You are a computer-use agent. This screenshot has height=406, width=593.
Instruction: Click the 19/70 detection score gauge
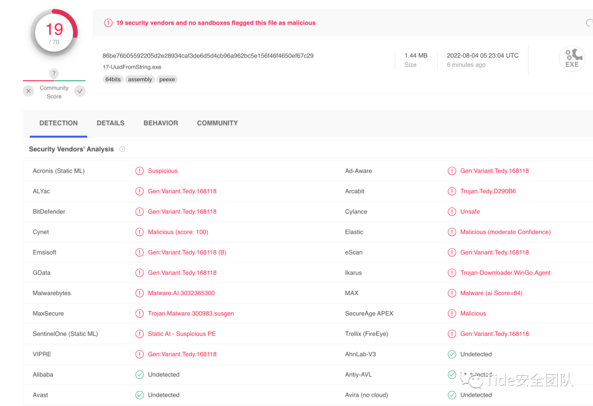(54, 33)
